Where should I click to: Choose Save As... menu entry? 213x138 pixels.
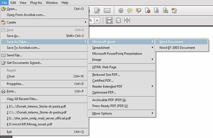[x=44, y=36]
